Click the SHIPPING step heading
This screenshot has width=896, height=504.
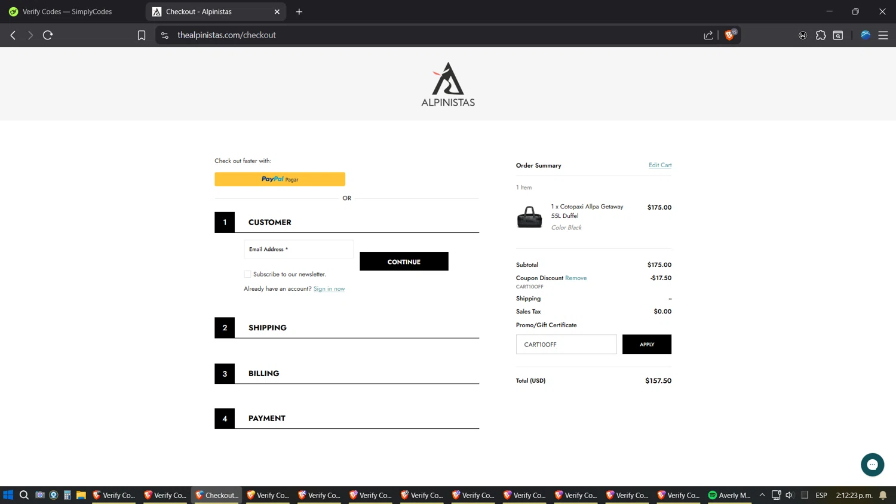[268, 328]
